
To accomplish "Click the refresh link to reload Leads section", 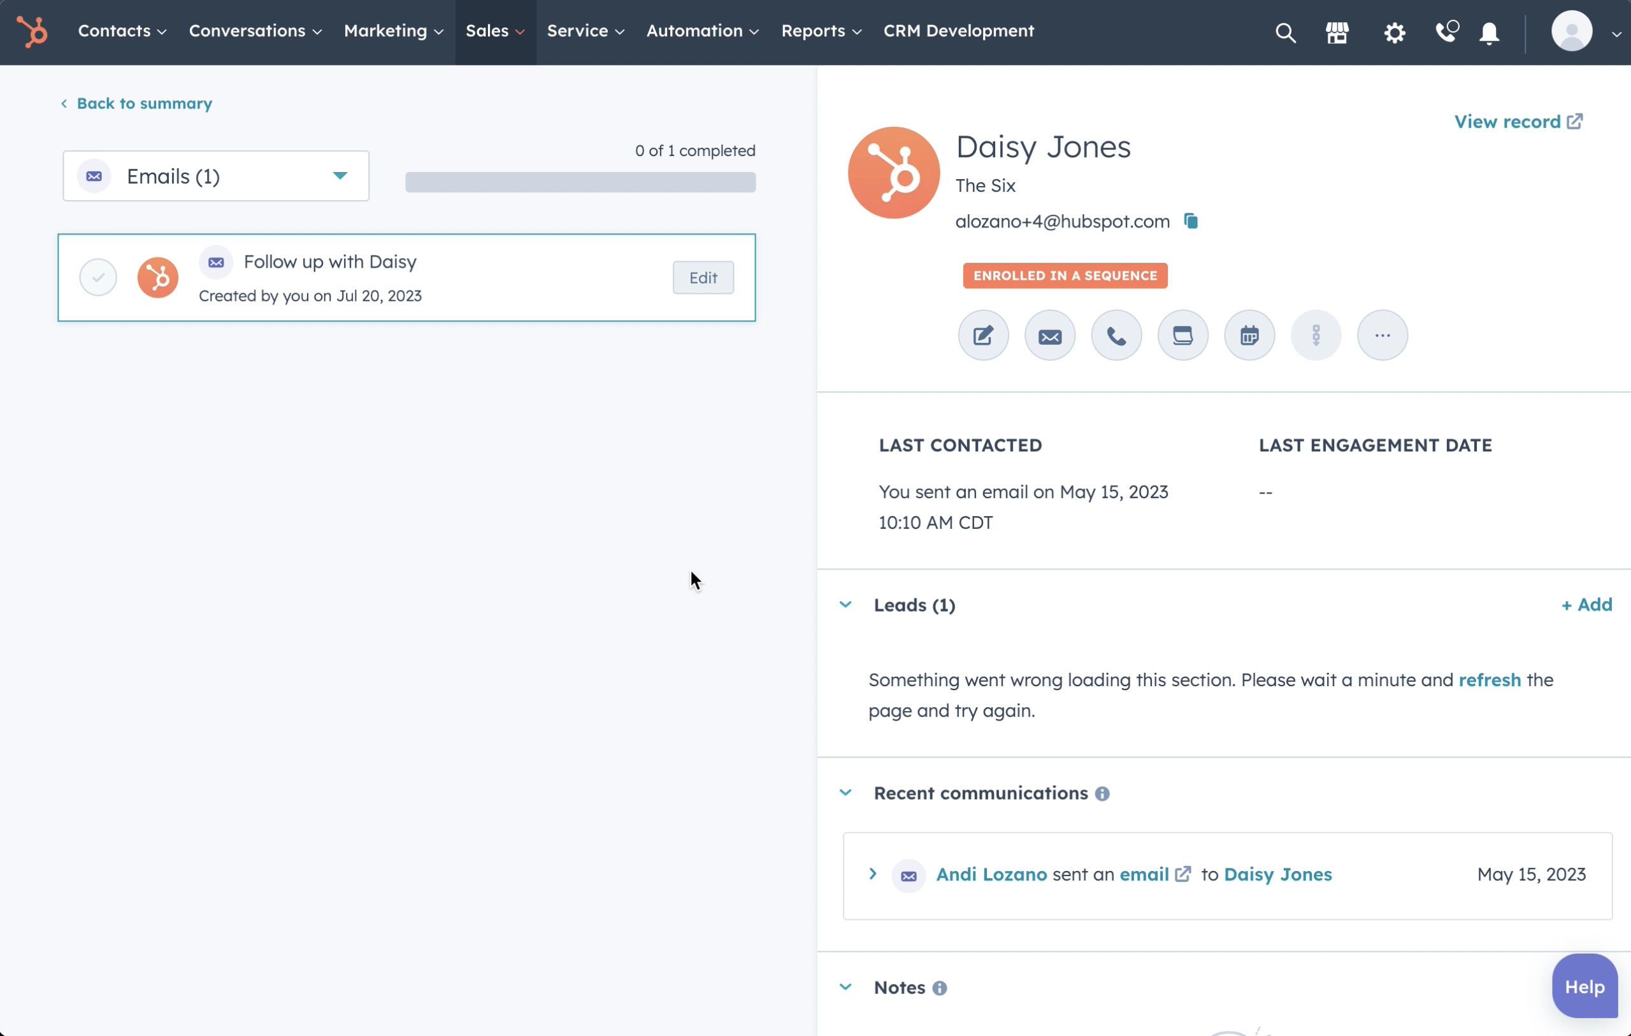I will coord(1490,679).
